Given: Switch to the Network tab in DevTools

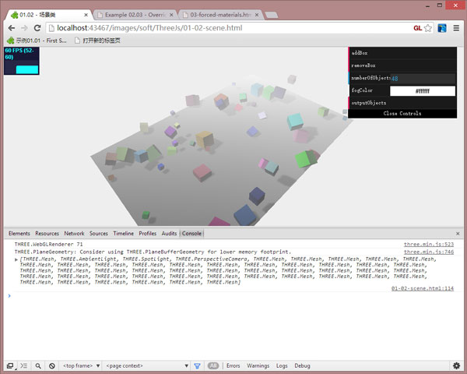Looking at the screenshot, I should coord(74,233).
